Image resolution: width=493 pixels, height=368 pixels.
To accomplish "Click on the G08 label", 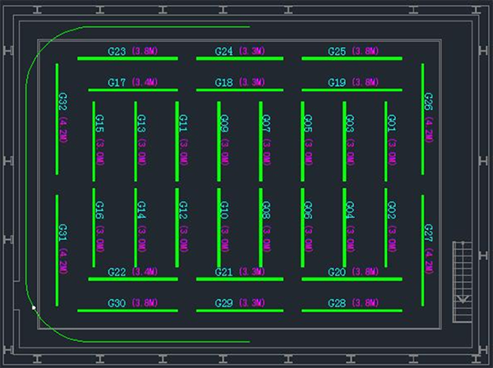I will pos(266,210).
